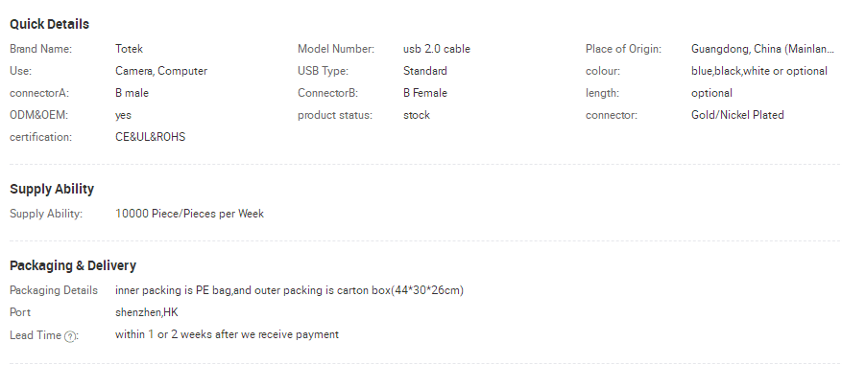
Task: Click the product status value stock
Action: click(x=416, y=115)
